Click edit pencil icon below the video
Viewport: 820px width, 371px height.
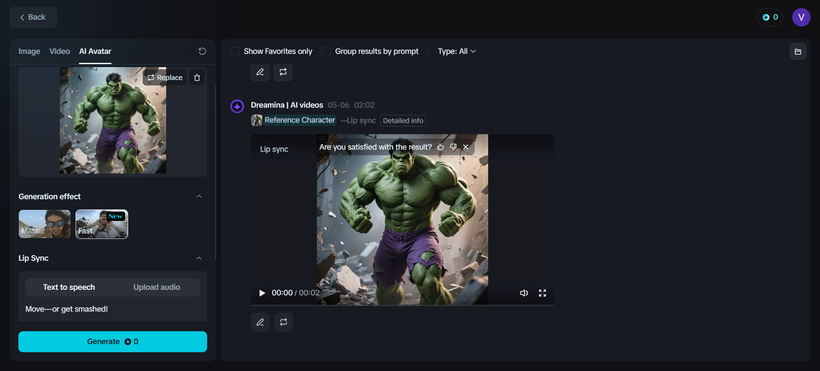pyautogui.click(x=260, y=322)
